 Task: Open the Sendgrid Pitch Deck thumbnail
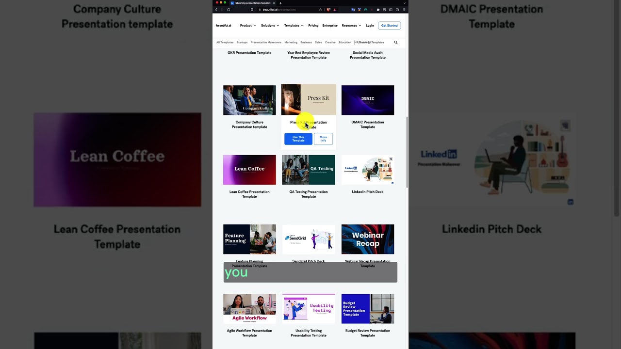(x=309, y=239)
